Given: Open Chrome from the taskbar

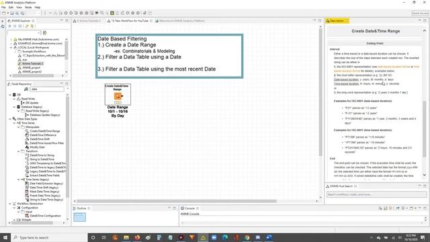Looking at the screenshot, I should click(247, 237).
